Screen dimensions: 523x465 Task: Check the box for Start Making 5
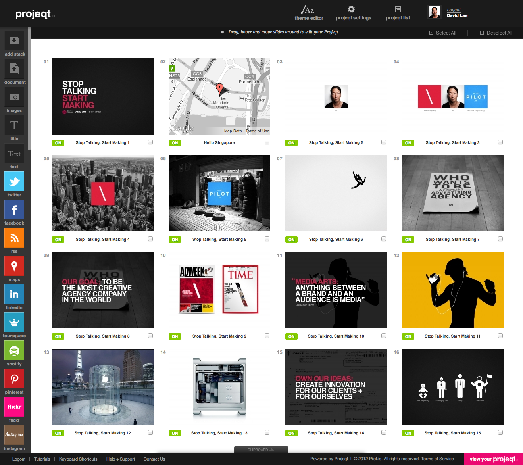(x=267, y=239)
